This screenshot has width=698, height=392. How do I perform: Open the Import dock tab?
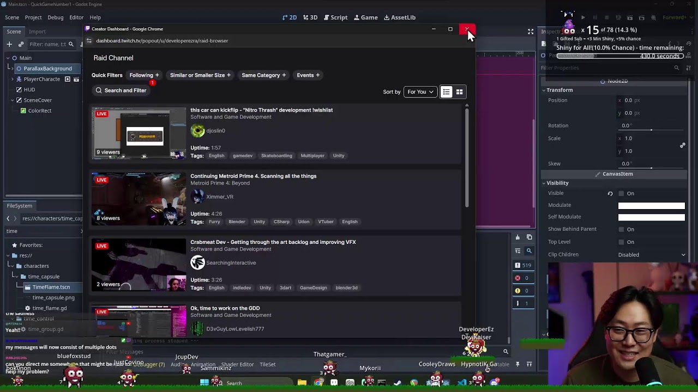[x=37, y=32]
